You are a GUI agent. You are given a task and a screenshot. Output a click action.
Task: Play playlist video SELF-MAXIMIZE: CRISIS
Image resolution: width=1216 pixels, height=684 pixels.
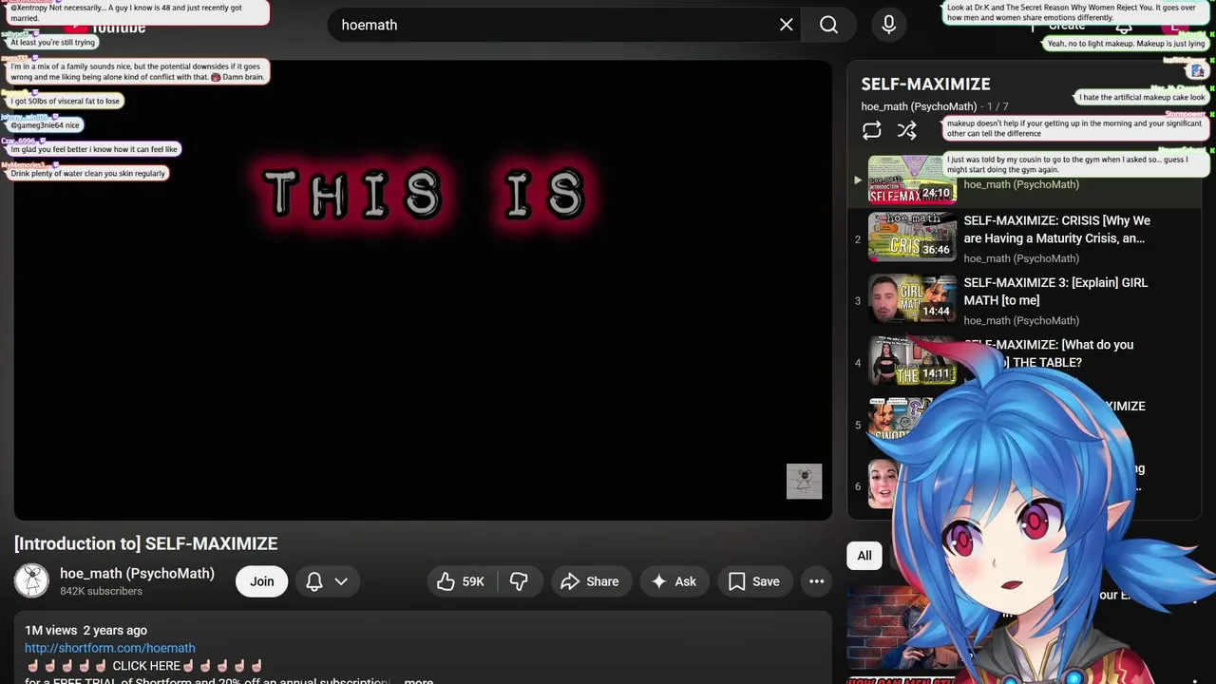click(1056, 229)
